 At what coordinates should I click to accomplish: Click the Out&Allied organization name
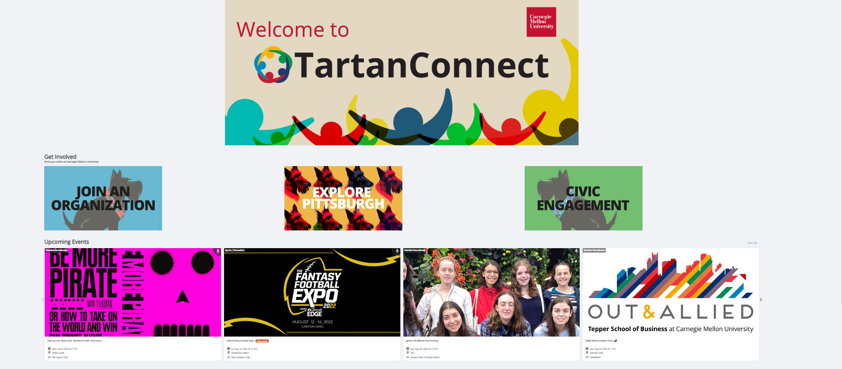click(x=595, y=357)
